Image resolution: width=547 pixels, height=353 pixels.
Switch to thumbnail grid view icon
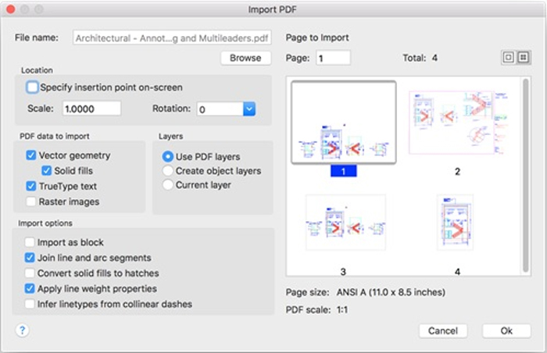523,58
